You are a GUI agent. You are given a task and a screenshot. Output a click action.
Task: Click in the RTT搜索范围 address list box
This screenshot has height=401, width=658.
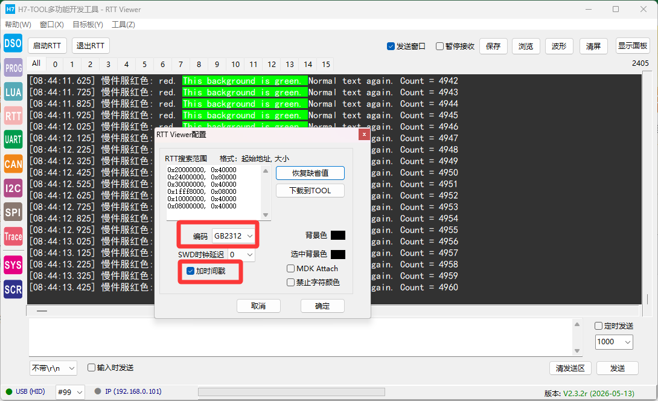(x=218, y=192)
